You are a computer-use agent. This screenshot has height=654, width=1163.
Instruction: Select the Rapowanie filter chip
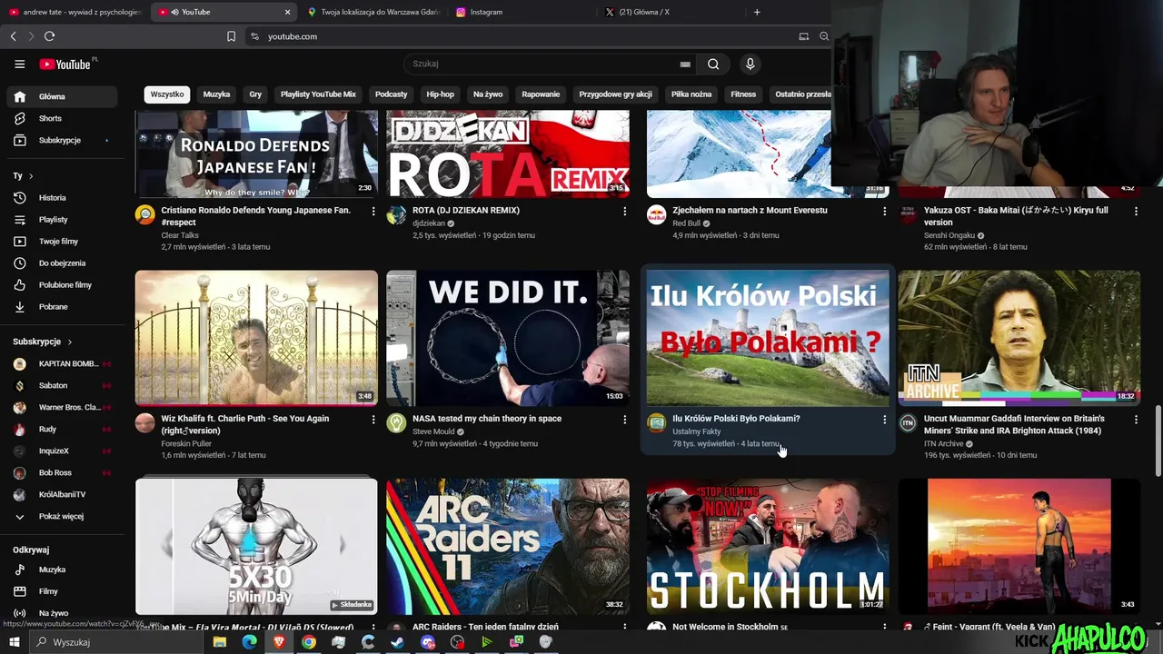click(x=541, y=94)
